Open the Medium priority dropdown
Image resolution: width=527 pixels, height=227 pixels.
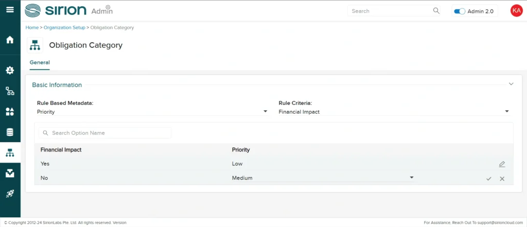pyautogui.click(x=323, y=178)
